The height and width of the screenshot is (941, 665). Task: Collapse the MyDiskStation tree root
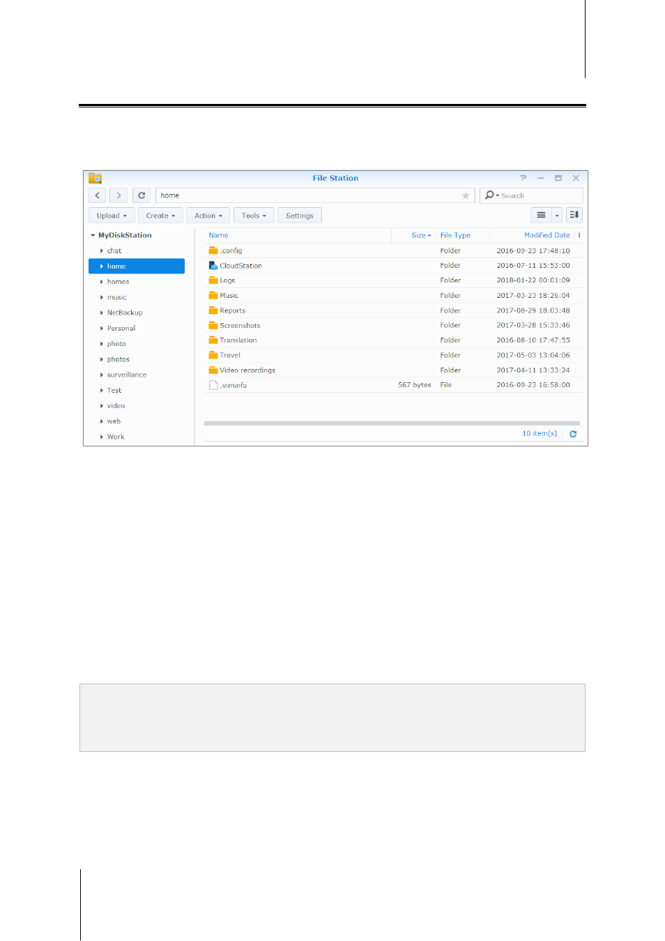click(x=93, y=236)
